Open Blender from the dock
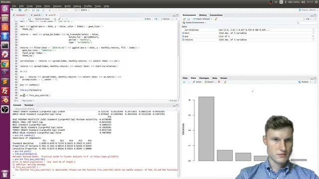319x179 pixels. click(x=5, y=100)
